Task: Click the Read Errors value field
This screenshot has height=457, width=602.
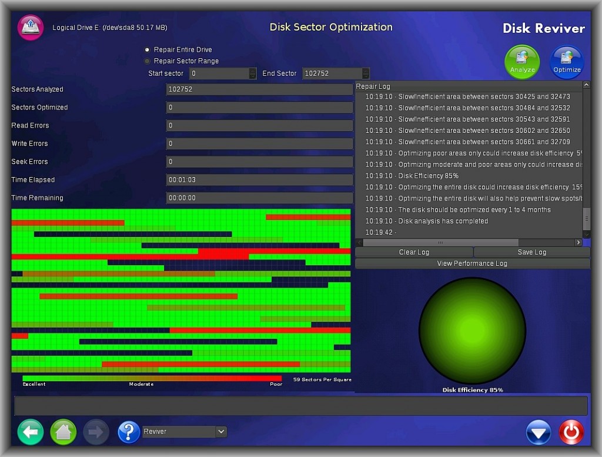Action: coord(259,125)
